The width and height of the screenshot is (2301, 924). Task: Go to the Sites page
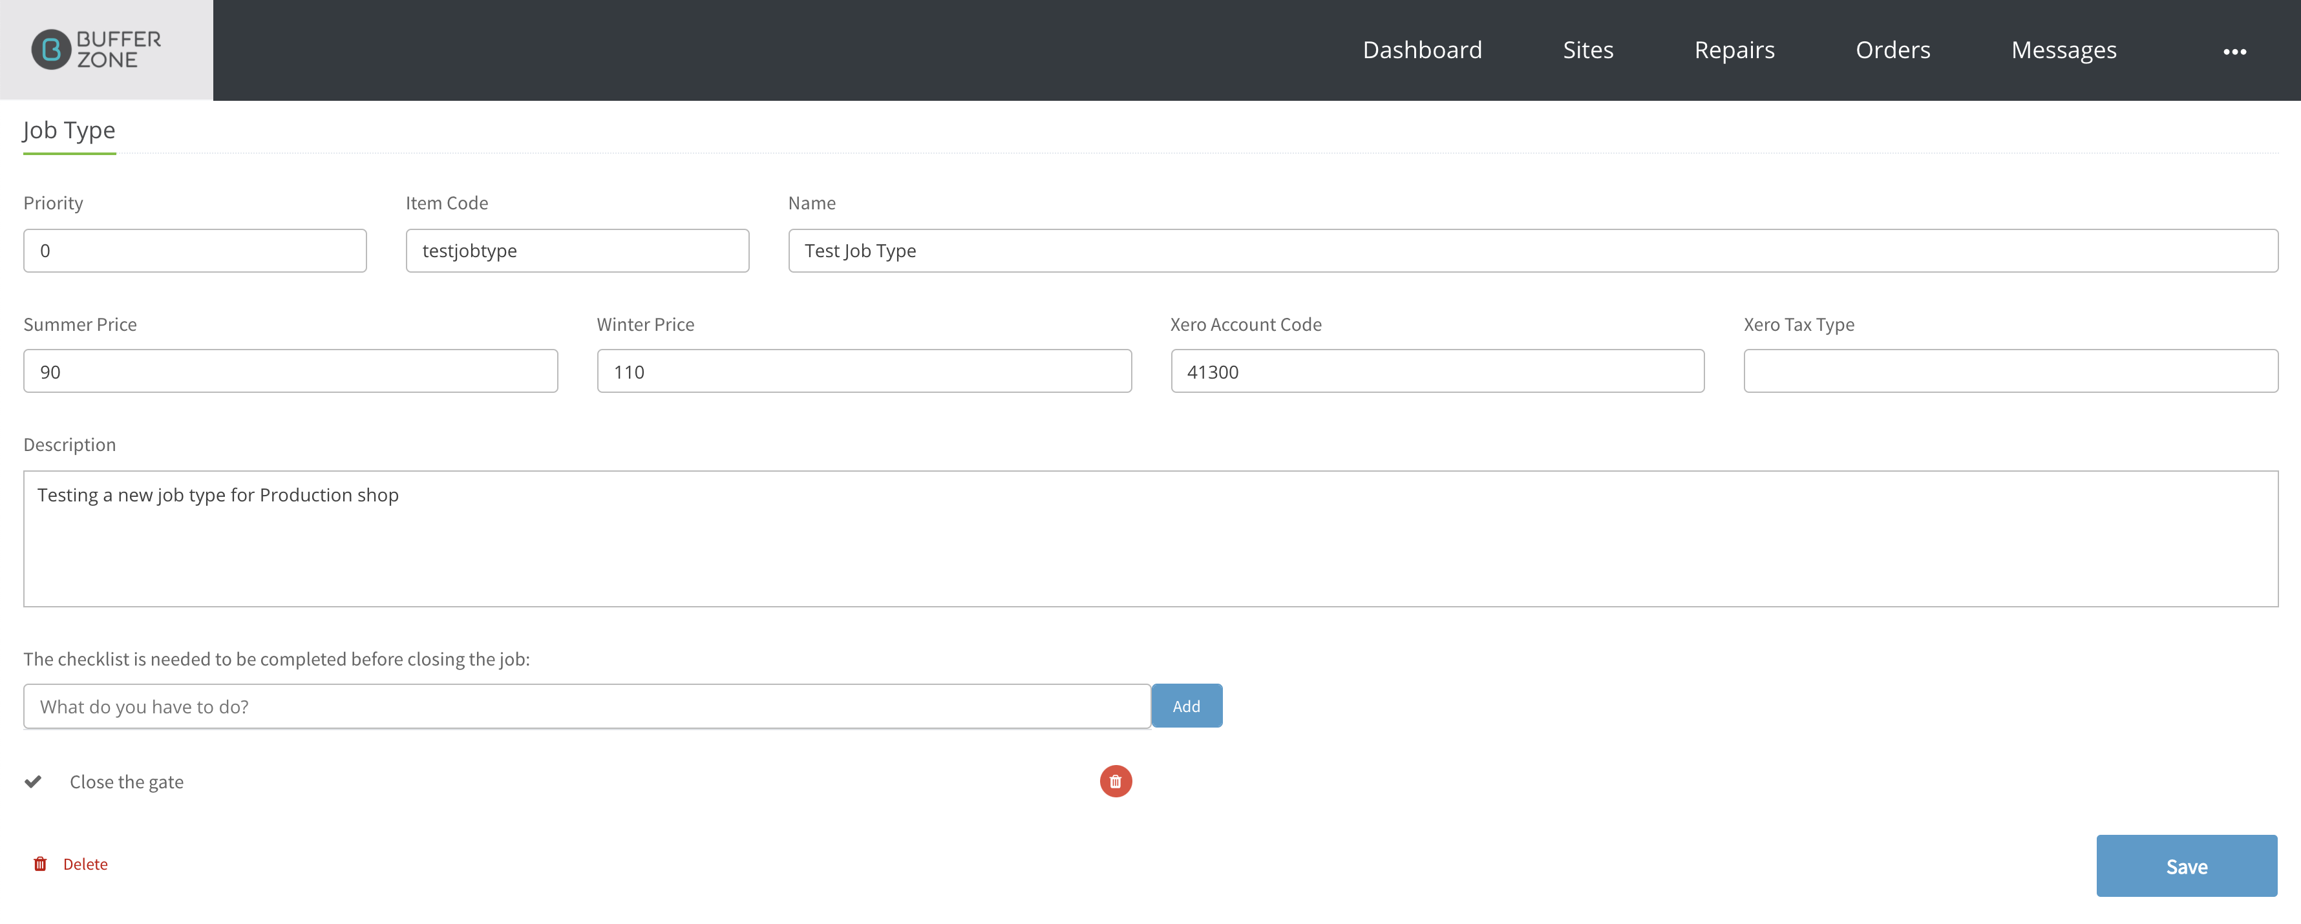click(x=1587, y=50)
